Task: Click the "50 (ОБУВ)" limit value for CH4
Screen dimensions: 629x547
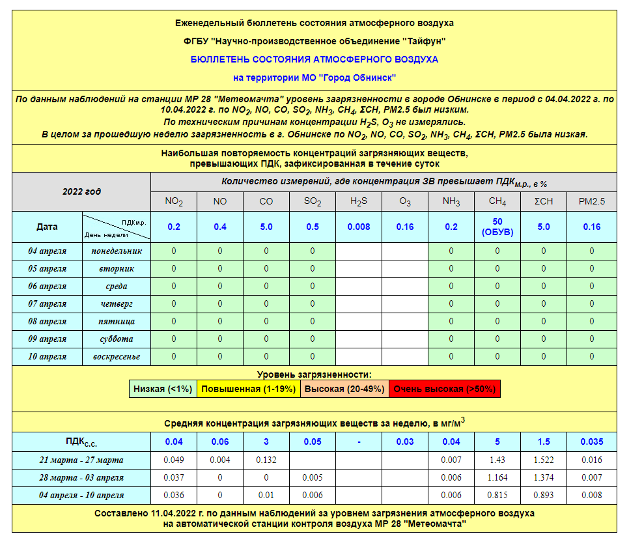Action: [497, 227]
